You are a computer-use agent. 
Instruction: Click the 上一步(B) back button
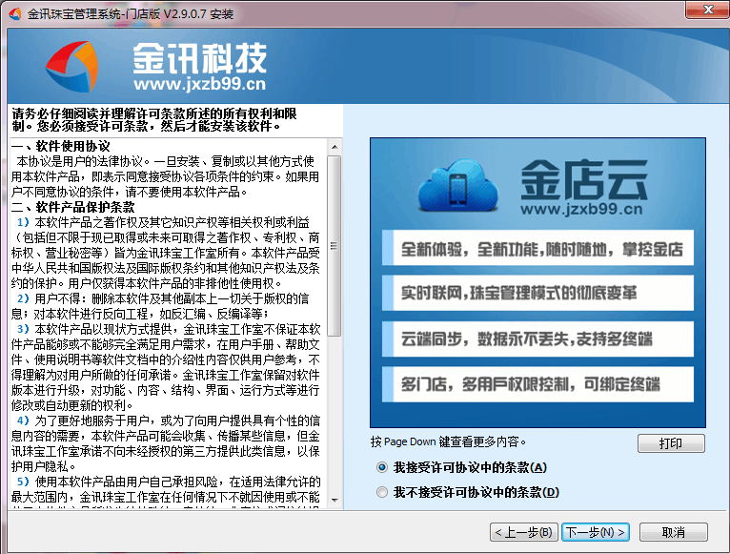tap(524, 532)
